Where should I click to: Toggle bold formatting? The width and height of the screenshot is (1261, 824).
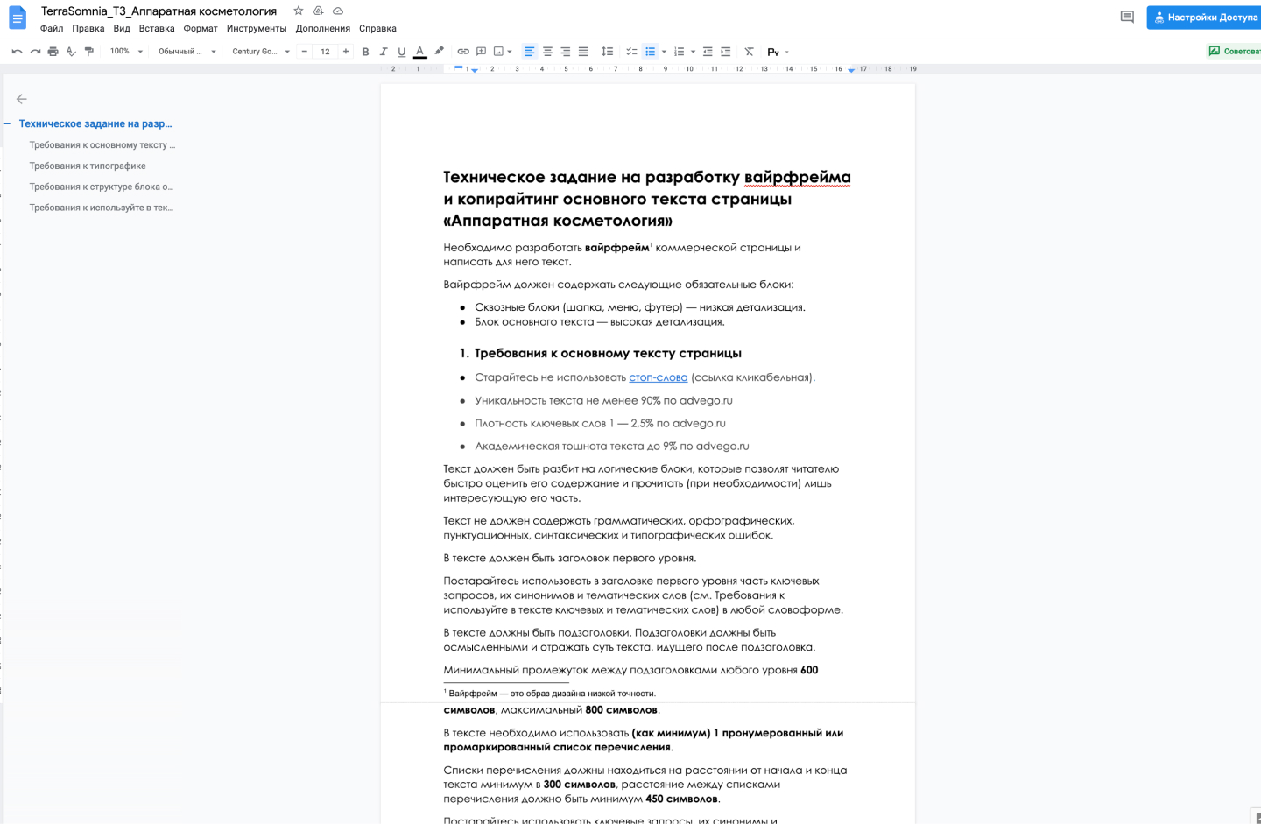[365, 52]
